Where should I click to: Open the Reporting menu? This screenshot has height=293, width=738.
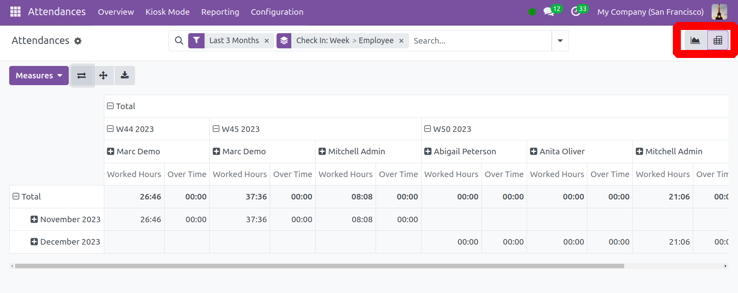pyautogui.click(x=220, y=12)
